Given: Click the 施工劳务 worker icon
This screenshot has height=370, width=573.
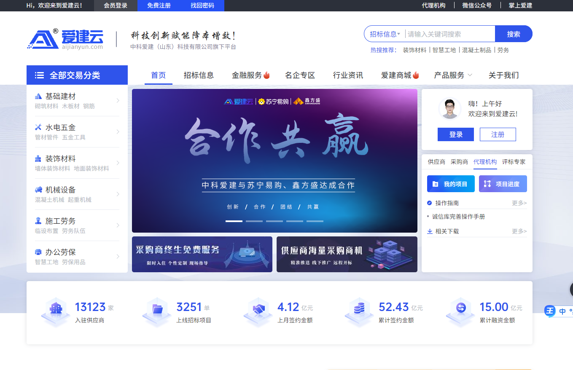Looking at the screenshot, I should point(38,221).
